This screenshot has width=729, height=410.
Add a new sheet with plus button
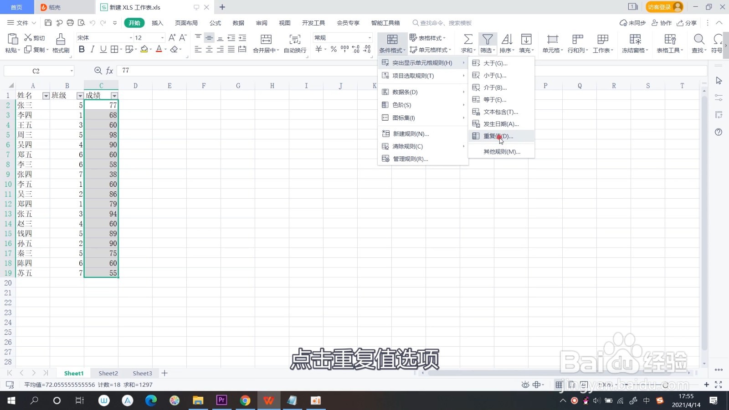(165, 373)
